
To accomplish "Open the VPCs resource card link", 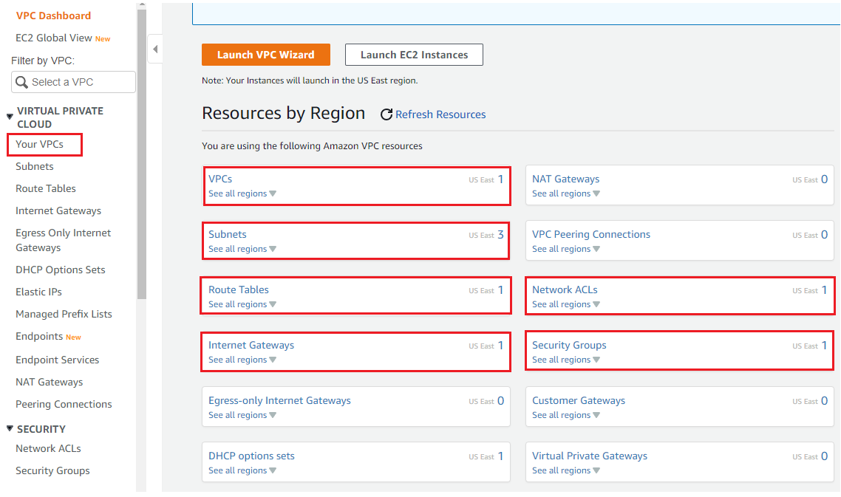I will tap(220, 179).
